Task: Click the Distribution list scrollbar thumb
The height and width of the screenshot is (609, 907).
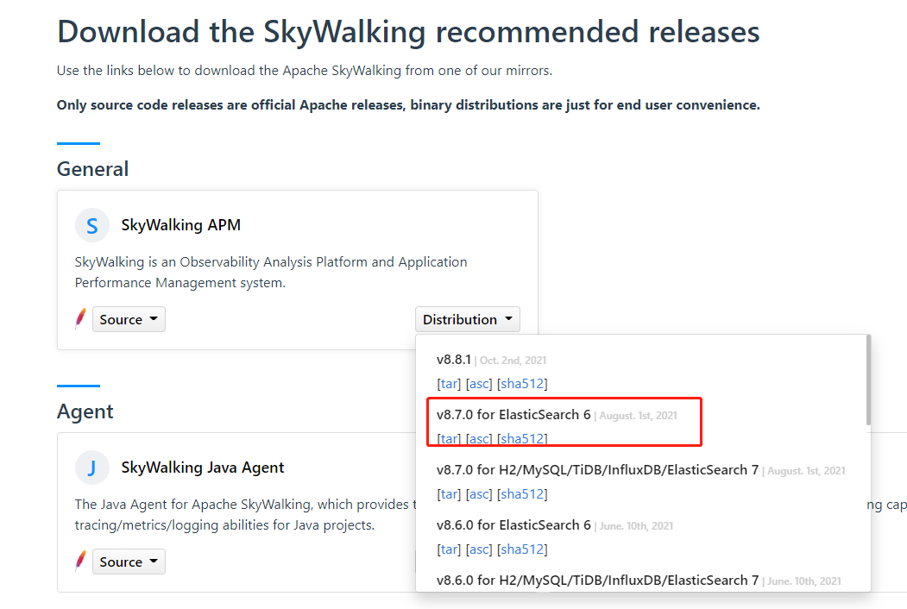Action: [x=867, y=380]
